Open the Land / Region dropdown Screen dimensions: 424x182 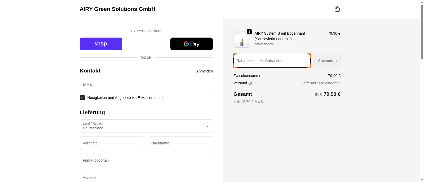pos(146,126)
